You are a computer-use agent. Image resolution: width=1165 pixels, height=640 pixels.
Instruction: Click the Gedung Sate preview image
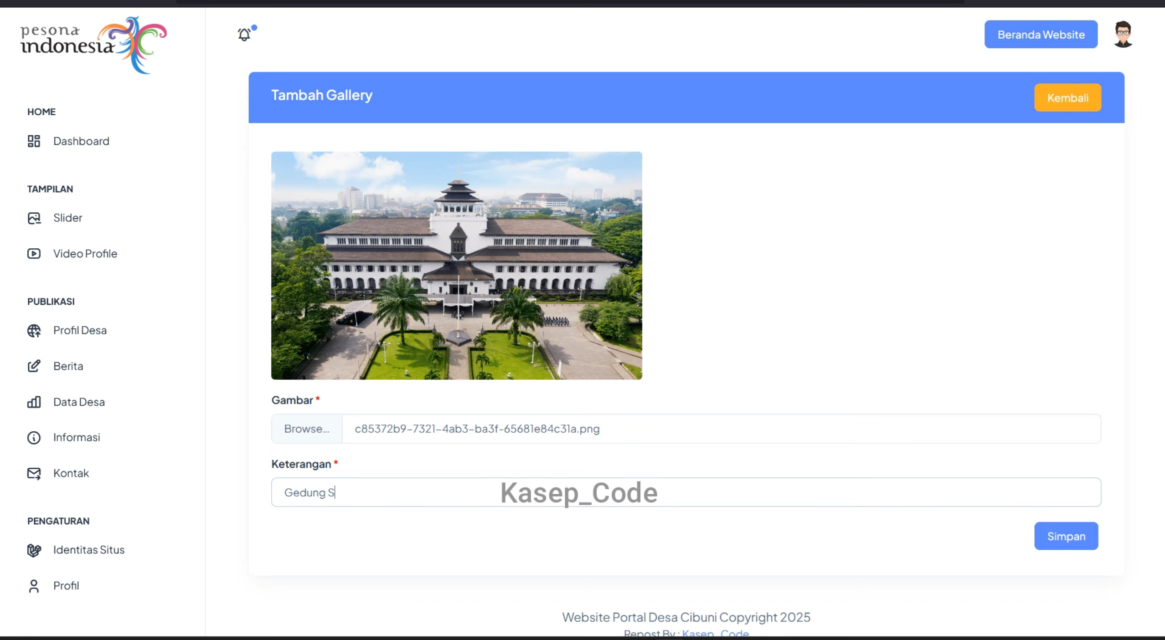tap(457, 266)
